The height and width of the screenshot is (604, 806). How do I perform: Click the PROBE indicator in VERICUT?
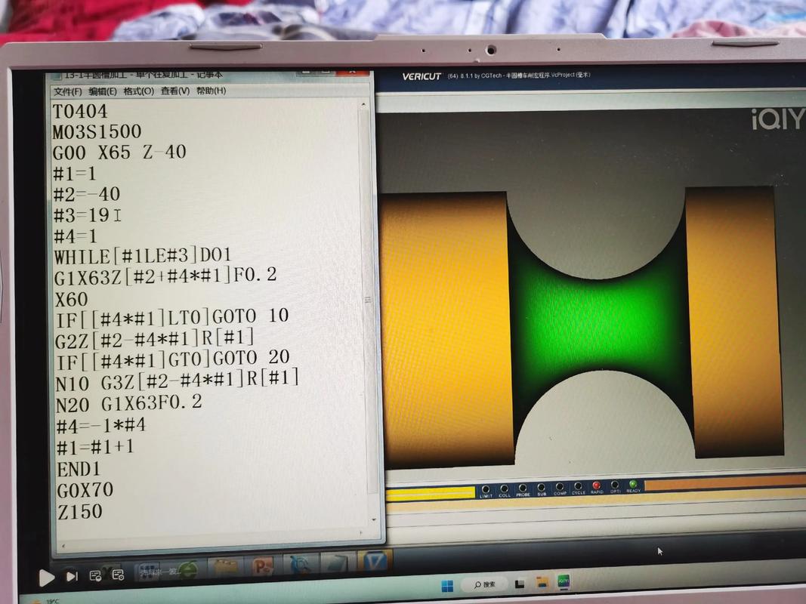click(x=523, y=488)
